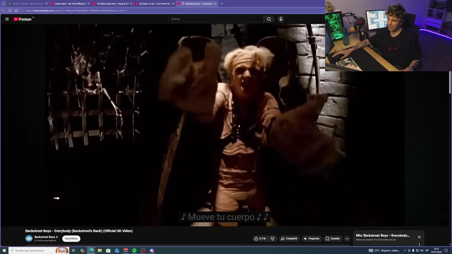Open Spotify from the taskbar

pos(134,250)
